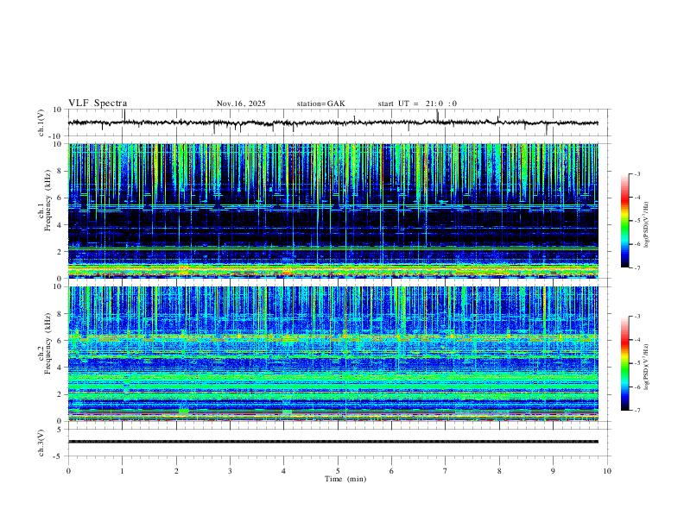Viewport: 684px width, 528px height.
Task: Click the ch.1 voltage waveform trace panel
Action: [339, 123]
